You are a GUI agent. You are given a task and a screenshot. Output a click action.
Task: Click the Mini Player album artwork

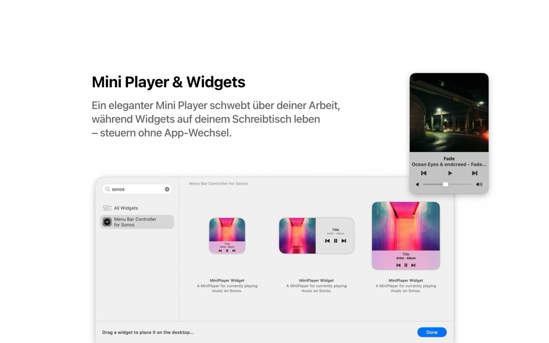449,113
